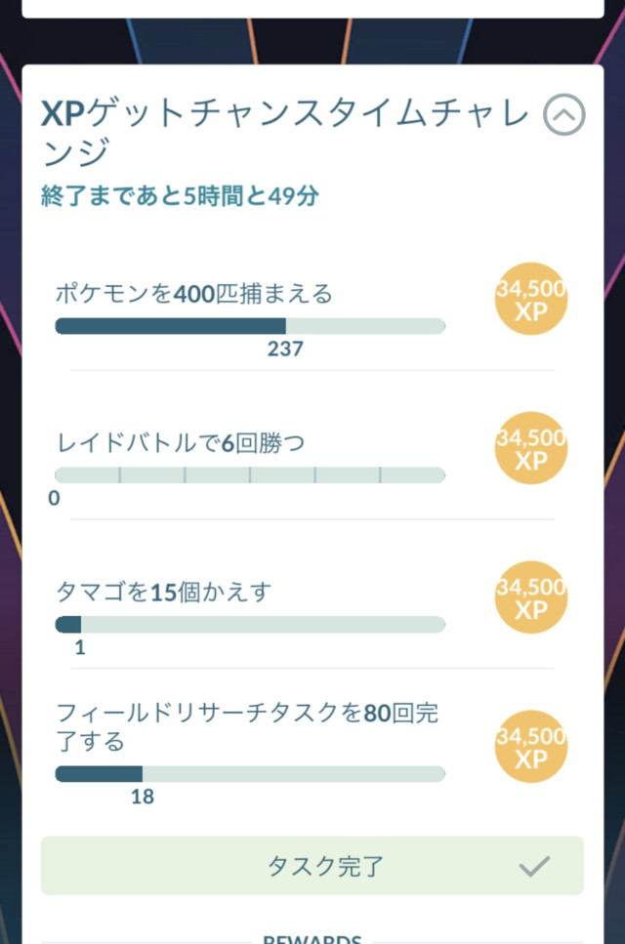The height and width of the screenshot is (944, 625).
Task: Tap XP reward badge for catching 400 Pokémon
Action: tap(531, 300)
